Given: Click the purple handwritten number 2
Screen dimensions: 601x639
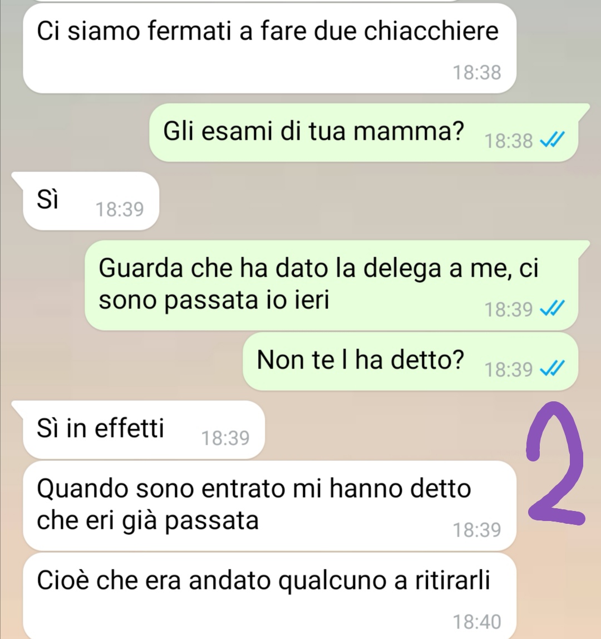Looking at the screenshot, I should coord(556,463).
